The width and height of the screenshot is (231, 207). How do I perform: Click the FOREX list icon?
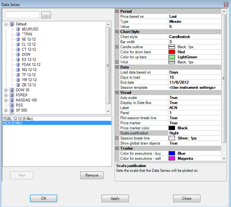(x=12, y=95)
